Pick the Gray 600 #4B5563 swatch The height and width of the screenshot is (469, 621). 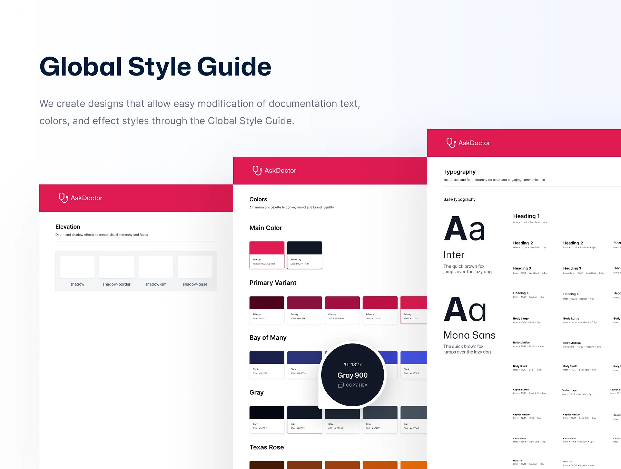pyautogui.click(x=414, y=420)
